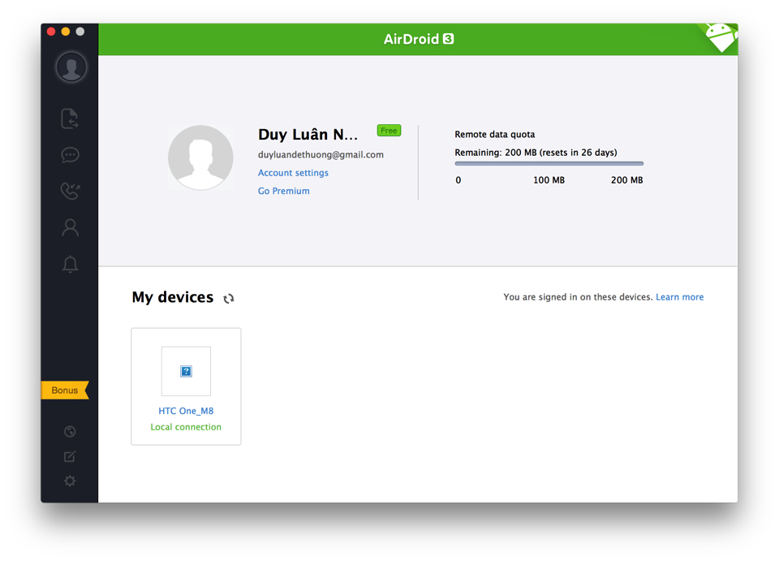Click the Duy Luân N... account name
This screenshot has height=561, width=779.
pos(308,134)
